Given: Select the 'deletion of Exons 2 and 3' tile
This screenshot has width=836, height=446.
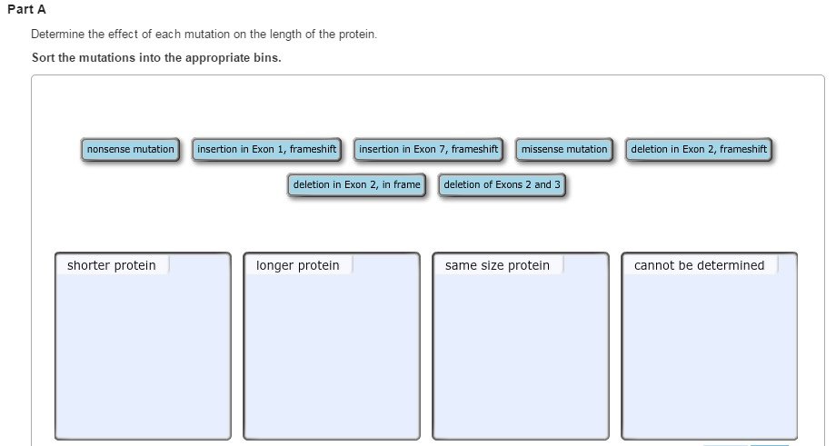Looking at the screenshot, I should tap(503, 184).
